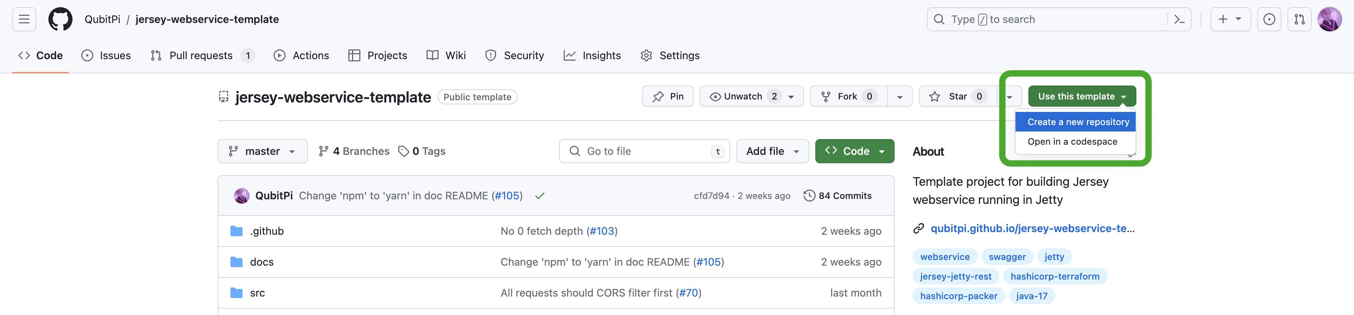
Task: Open jersey-webservice-template breadcrumb link
Action: point(207,19)
